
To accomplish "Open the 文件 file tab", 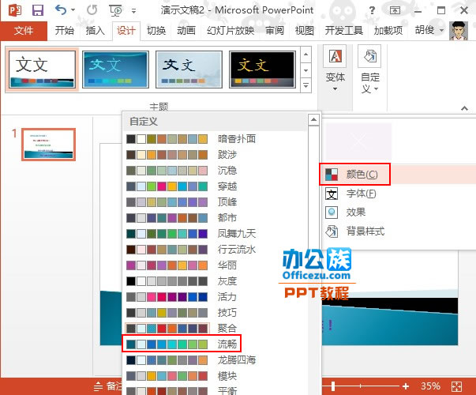I will pyautogui.click(x=24, y=31).
